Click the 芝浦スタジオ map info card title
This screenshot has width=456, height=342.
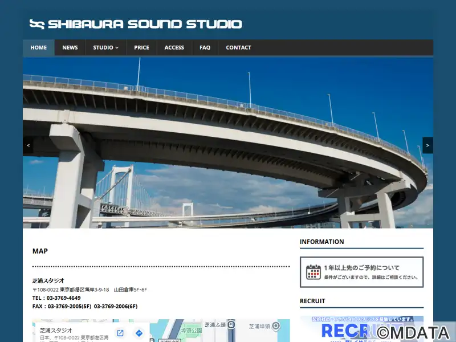coord(56,331)
